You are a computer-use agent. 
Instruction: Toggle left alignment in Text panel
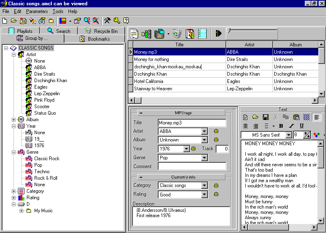tap(317, 118)
